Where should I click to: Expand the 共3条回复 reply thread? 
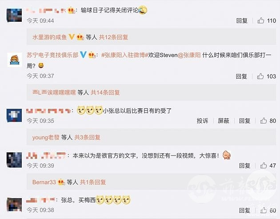[x=87, y=137]
